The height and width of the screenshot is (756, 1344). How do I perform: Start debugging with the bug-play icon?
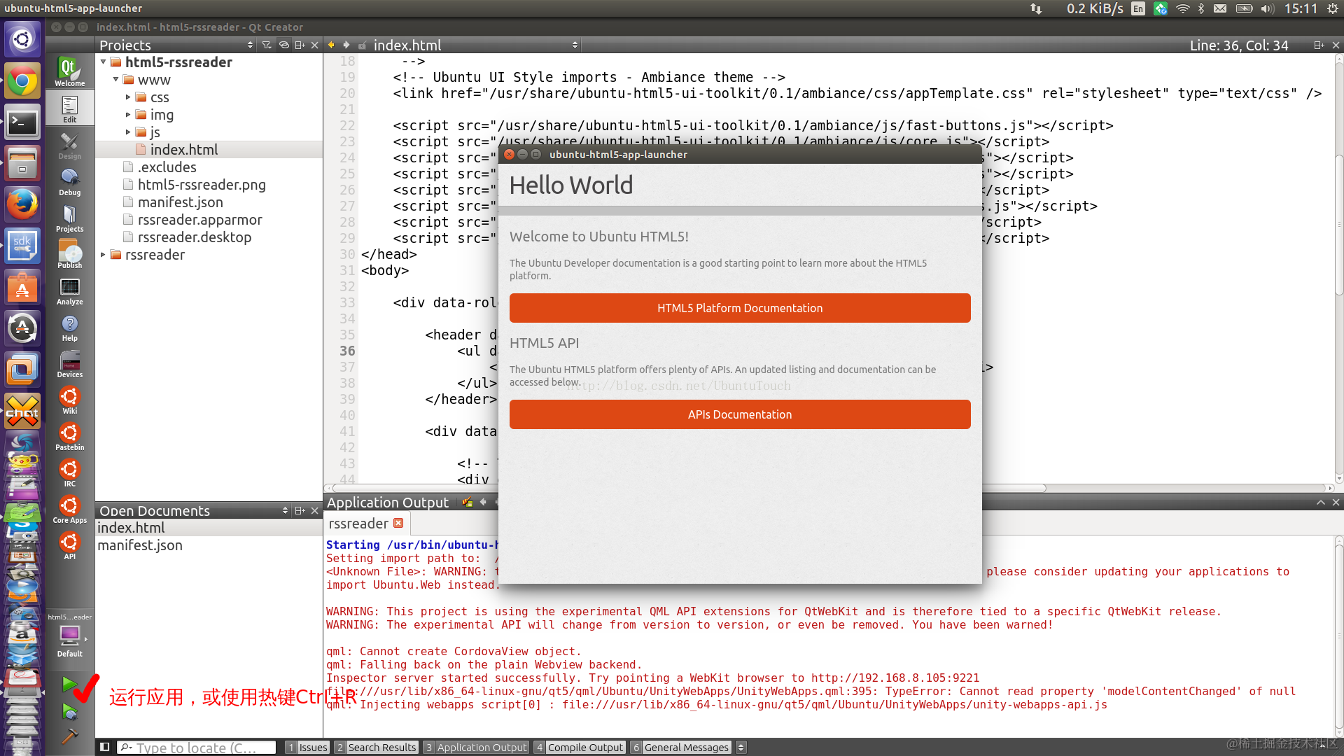pos(69,712)
